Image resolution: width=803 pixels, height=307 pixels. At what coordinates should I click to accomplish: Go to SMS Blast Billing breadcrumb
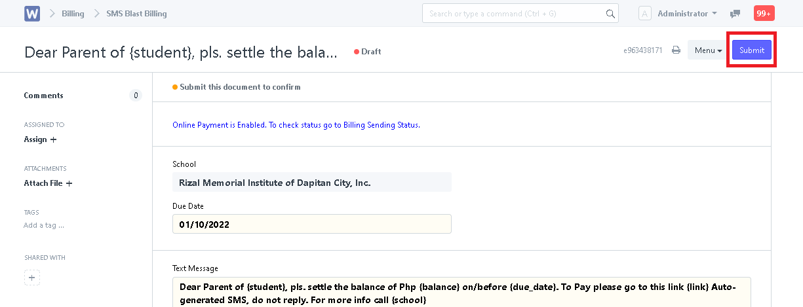136,14
